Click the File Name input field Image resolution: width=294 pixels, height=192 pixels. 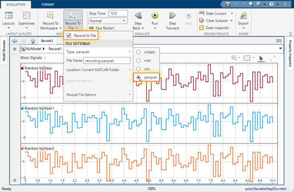point(107,61)
